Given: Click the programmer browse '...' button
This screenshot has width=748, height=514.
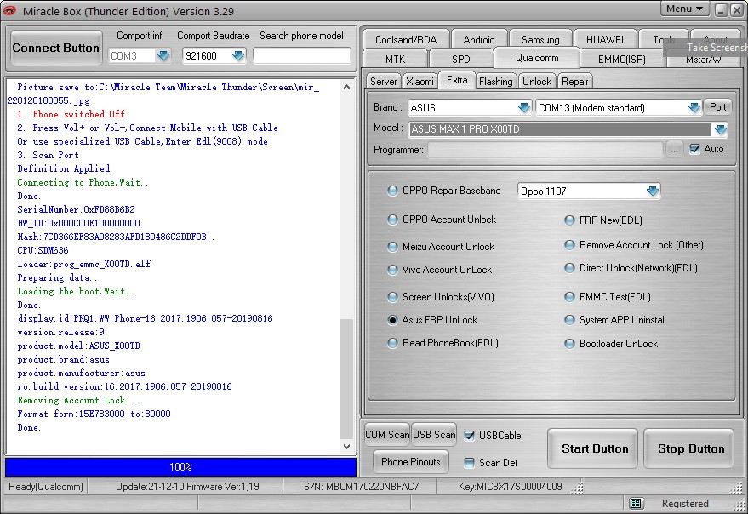Looking at the screenshot, I should point(674,150).
